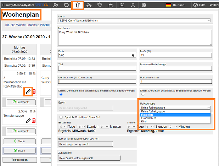Choose Grundschule option in the list
This screenshot has height=166, width=219.
point(175,118)
